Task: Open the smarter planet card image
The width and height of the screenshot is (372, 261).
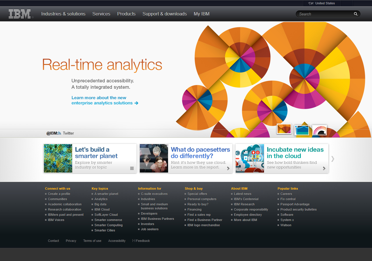Action: point(58,158)
